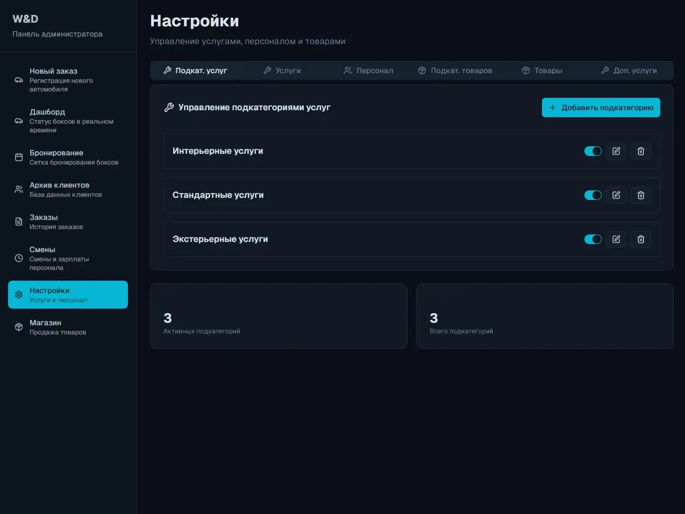Image resolution: width=685 pixels, height=514 pixels.
Task: Click Добавить подкатегорию button
Action: 601,108
